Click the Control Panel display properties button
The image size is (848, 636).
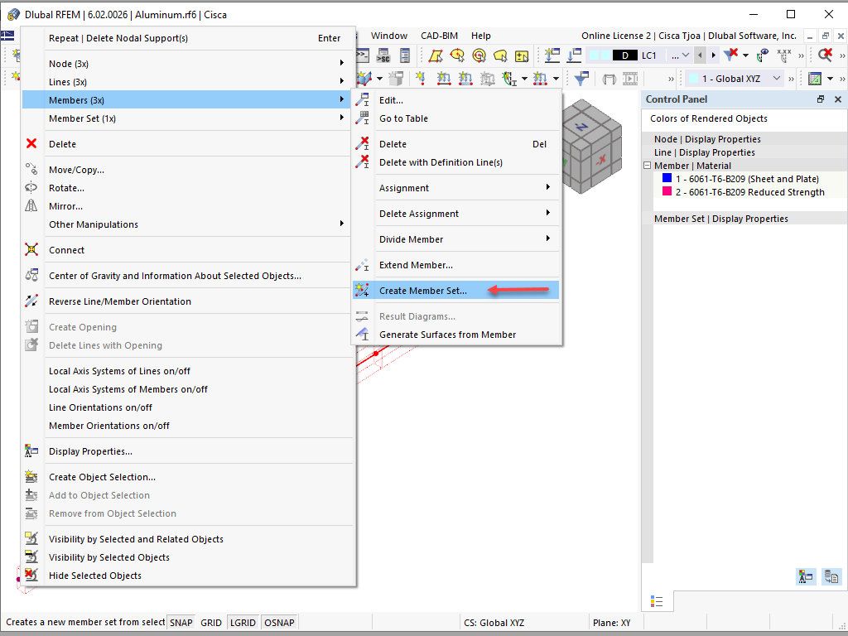(806, 576)
